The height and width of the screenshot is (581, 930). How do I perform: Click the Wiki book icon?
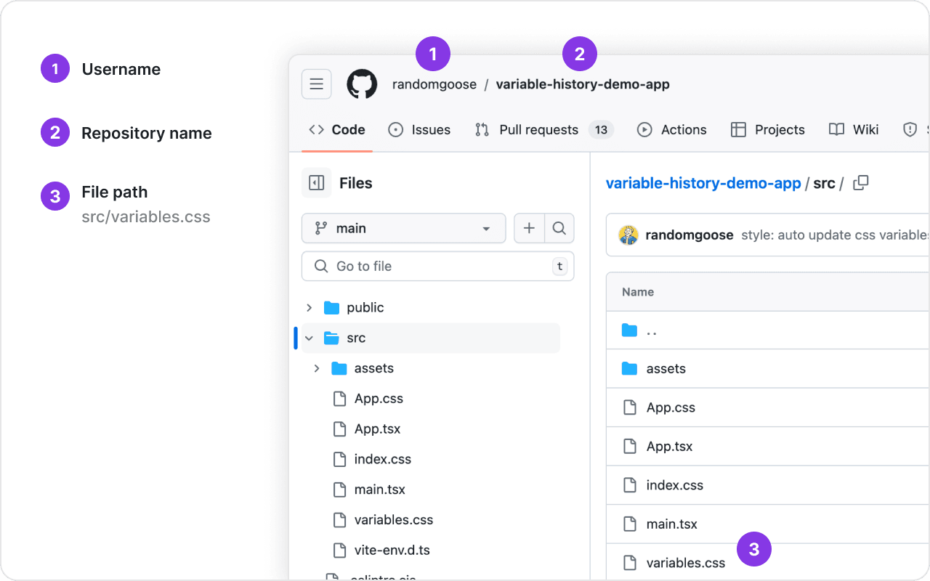point(836,130)
